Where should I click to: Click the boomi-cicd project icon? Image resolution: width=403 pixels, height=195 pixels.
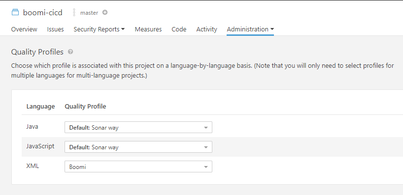(15, 12)
